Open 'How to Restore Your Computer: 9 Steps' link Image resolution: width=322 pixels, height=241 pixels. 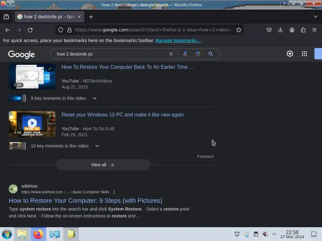point(86,201)
